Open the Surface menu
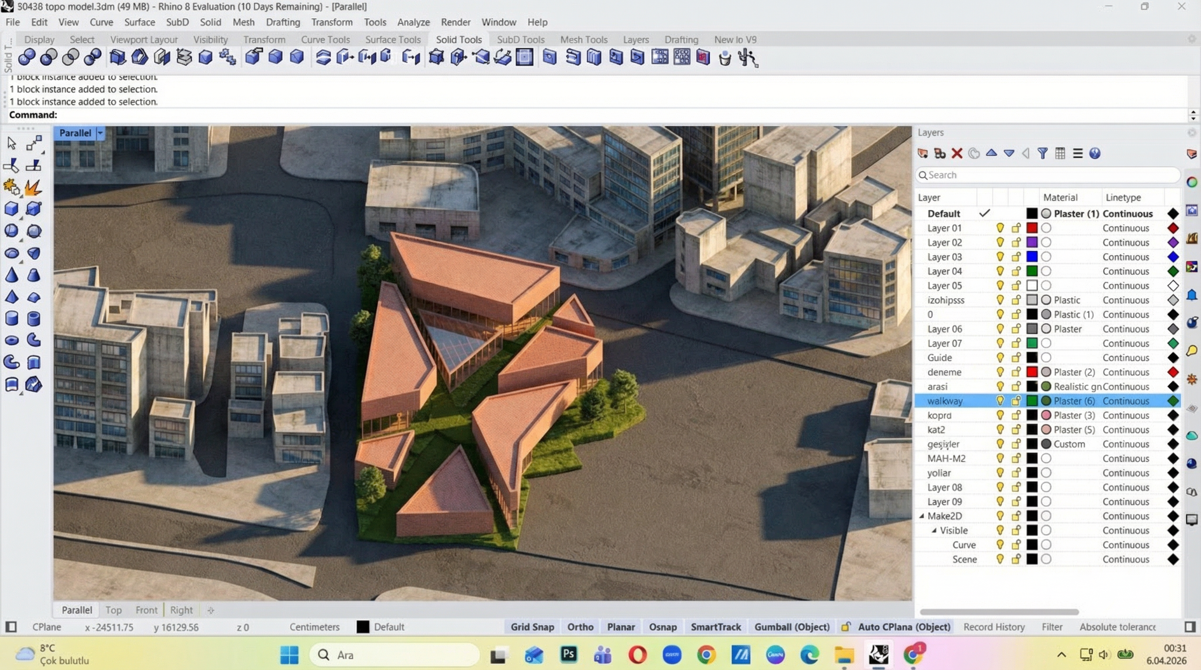Screen dimensions: 1201x670 [x=139, y=22]
